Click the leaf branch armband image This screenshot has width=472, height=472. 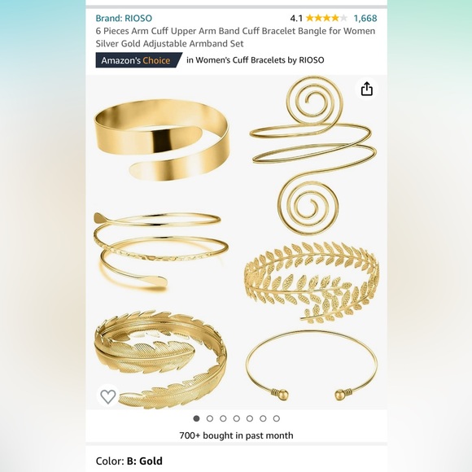pyautogui.click(x=312, y=282)
